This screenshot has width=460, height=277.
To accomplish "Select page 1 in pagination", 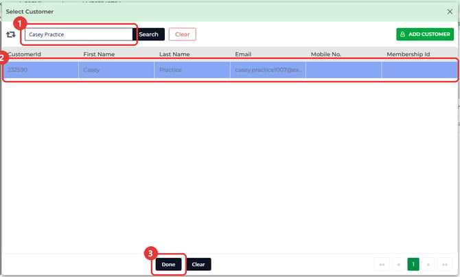I will coord(413,265).
